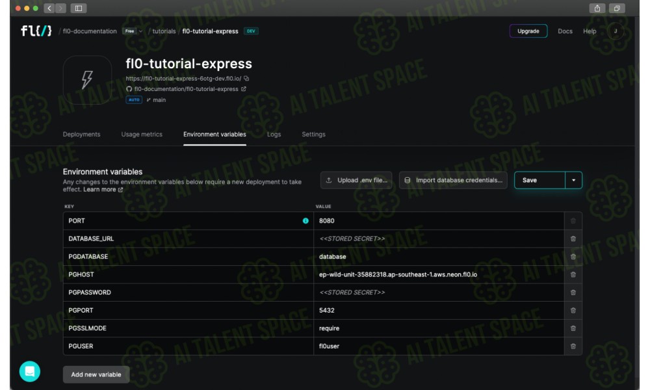Open the GitHub repo external link icon

pyautogui.click(x=244, y=88)
